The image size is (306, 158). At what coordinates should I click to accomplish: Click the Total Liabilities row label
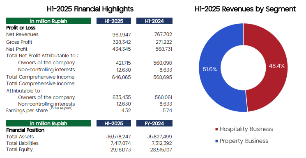[x=22, y=143]
